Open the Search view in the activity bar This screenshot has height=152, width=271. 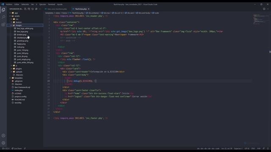click(3, 17)
